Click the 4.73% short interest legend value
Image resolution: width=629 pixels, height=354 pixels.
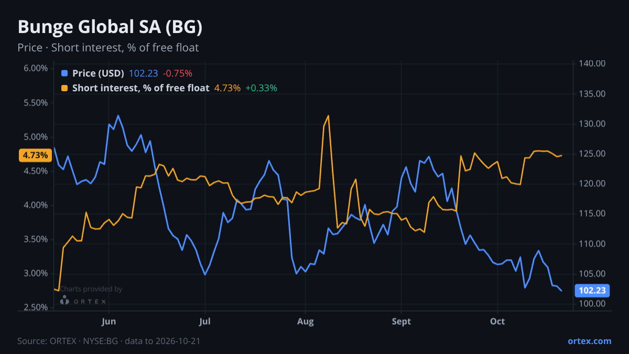click(227, 88)
